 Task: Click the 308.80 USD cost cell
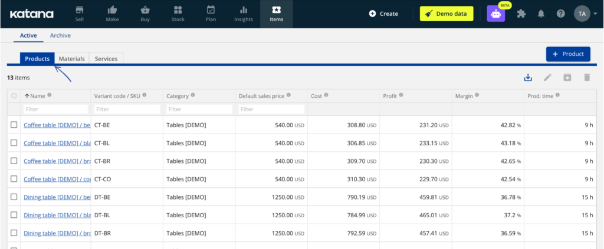click(344, 125)
